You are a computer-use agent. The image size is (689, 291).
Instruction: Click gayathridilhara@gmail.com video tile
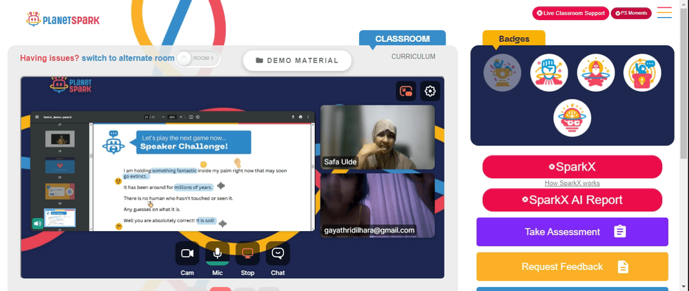coord(378,206)
